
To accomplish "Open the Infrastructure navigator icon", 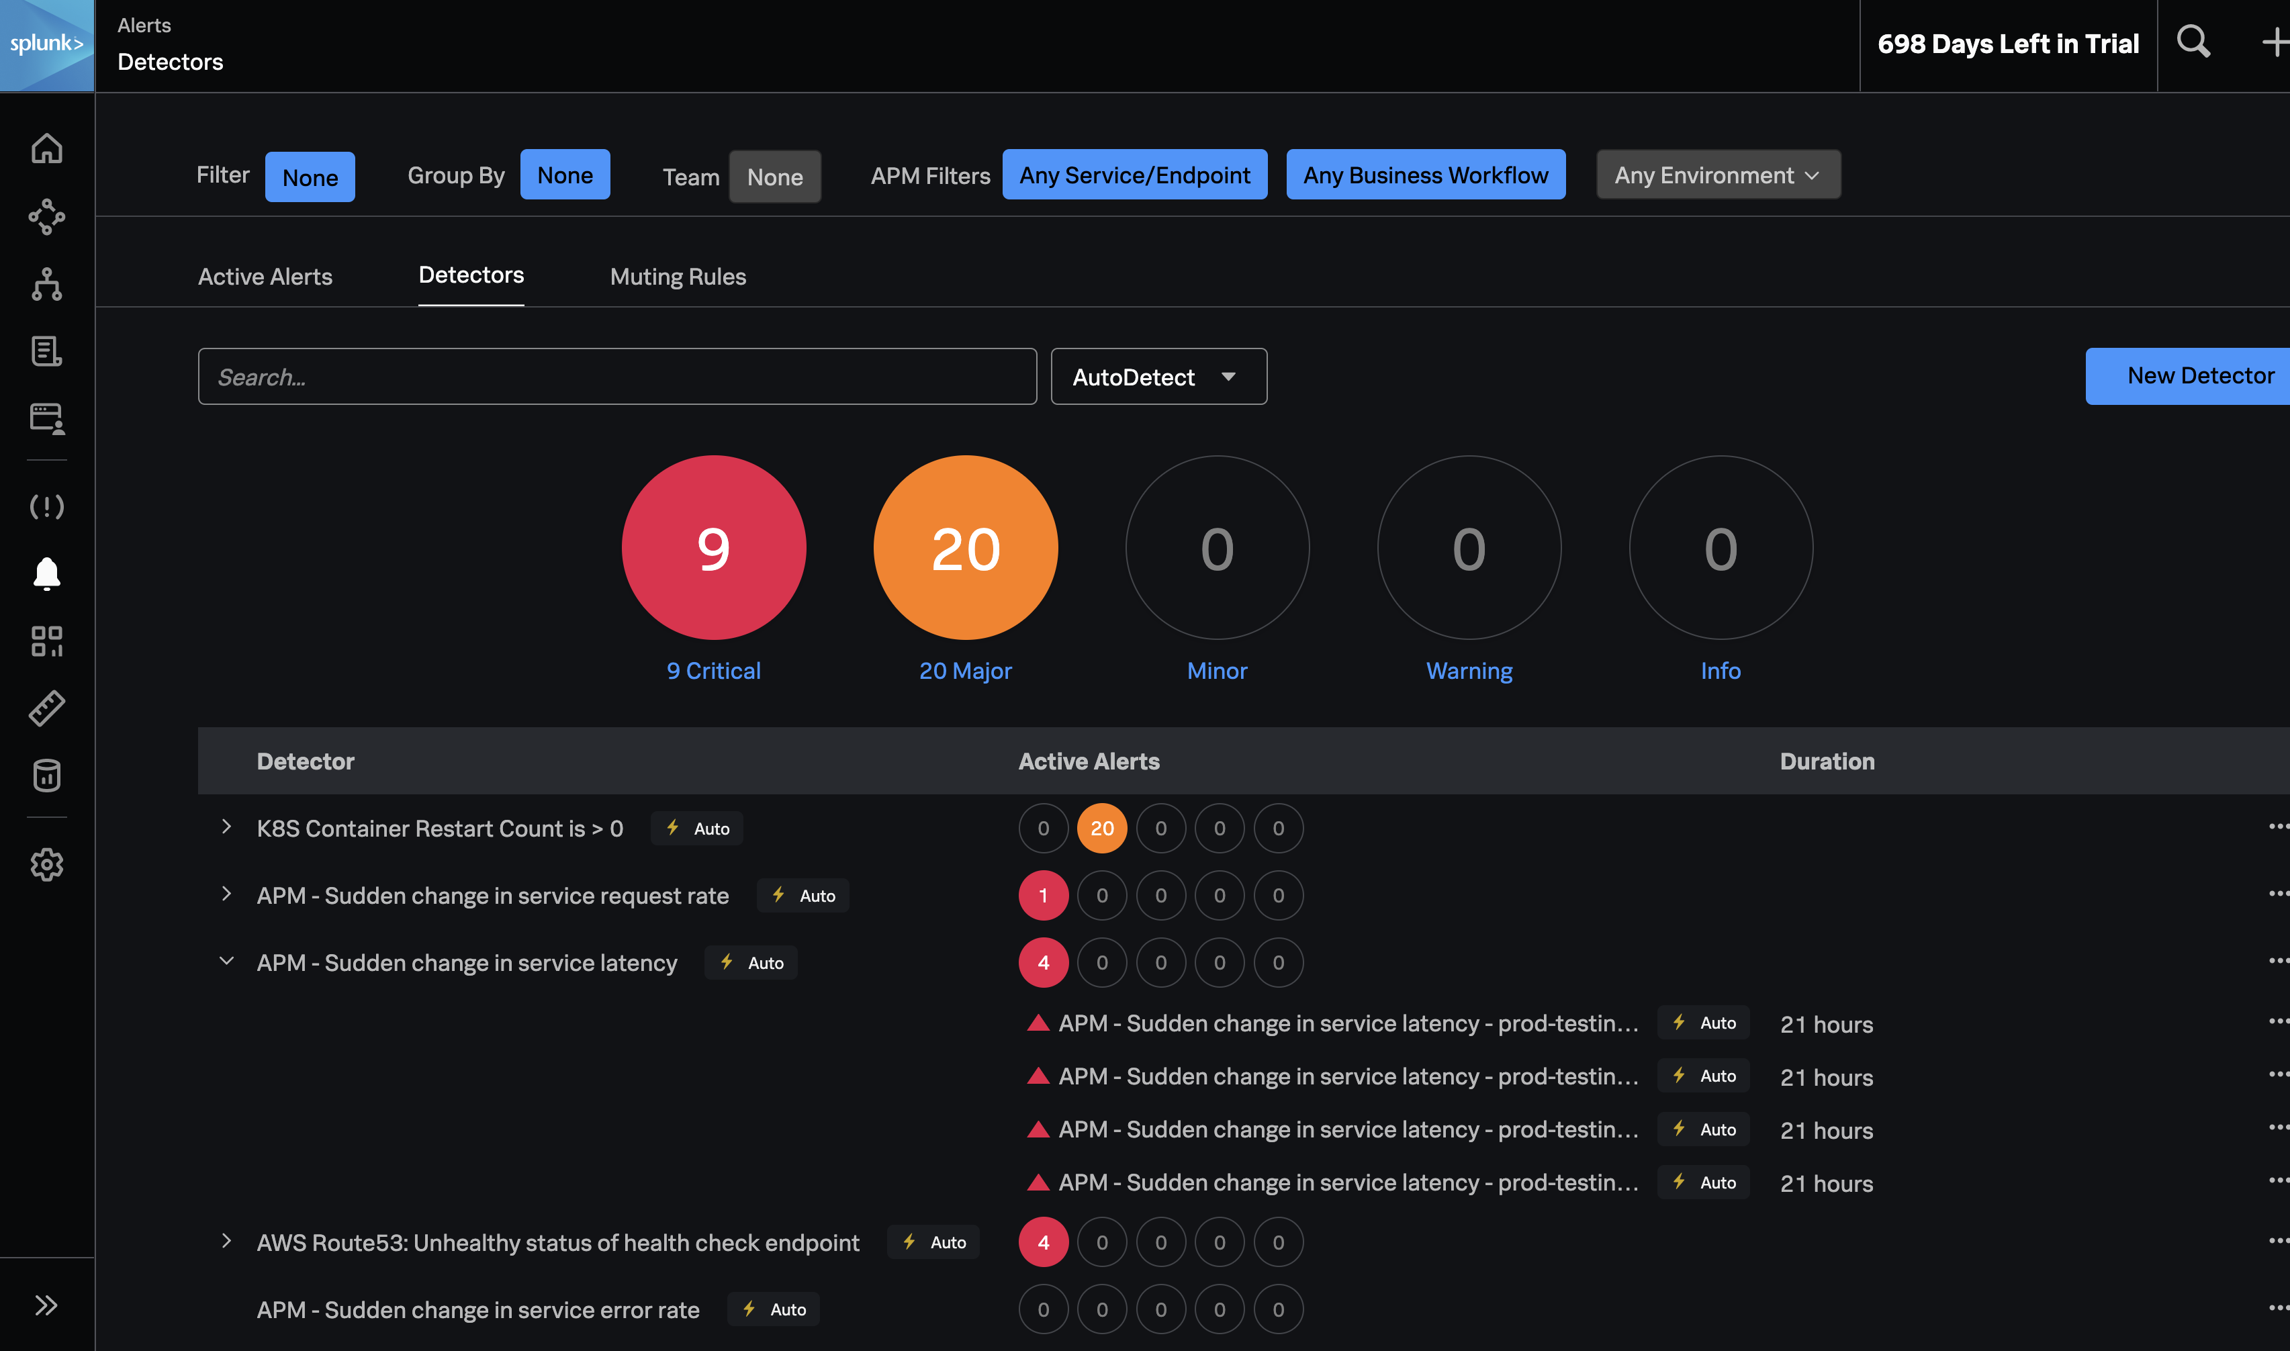I will click(x=46, y=284).
